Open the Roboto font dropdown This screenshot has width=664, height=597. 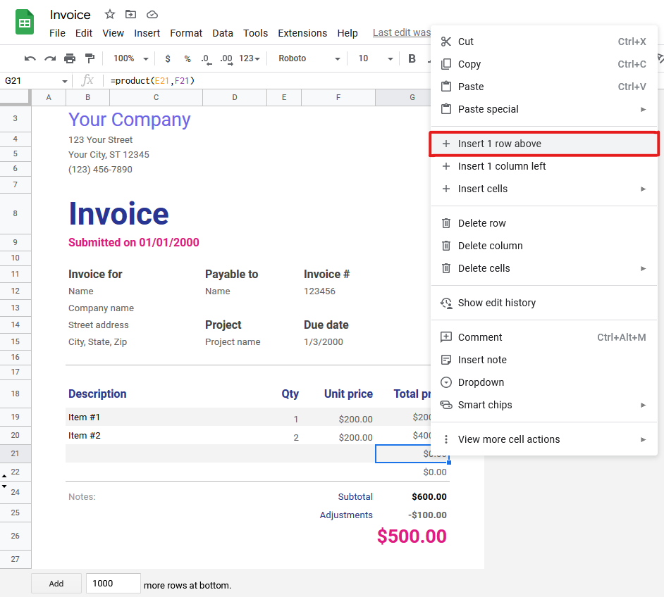(309, 58)
